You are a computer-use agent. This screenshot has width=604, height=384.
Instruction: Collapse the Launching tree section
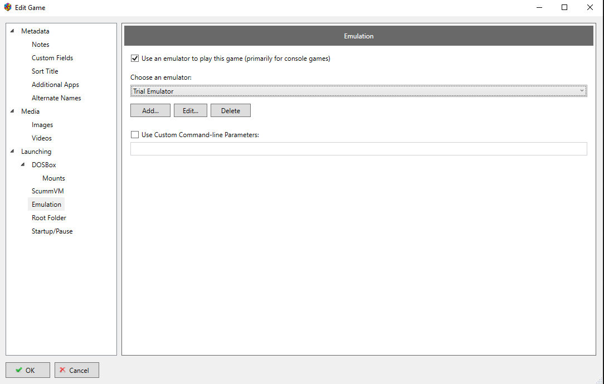pos(12,152)
